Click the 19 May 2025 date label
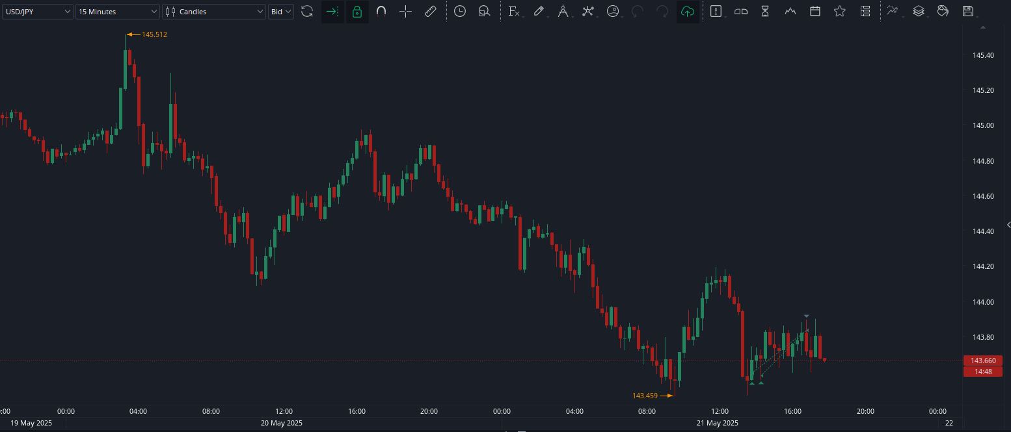 pos(31,423)
